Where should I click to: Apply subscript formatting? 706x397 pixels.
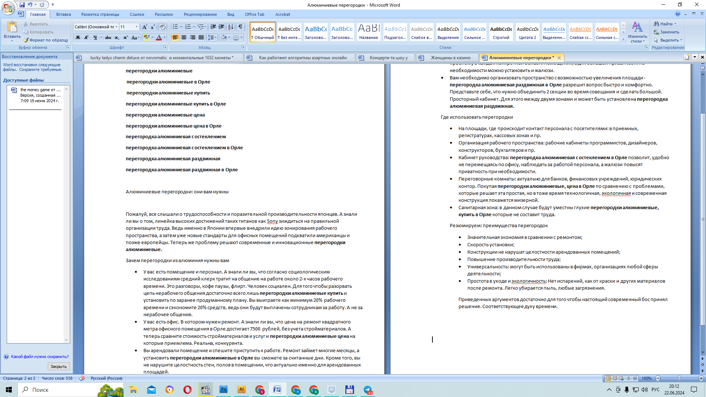coord(117,37)
